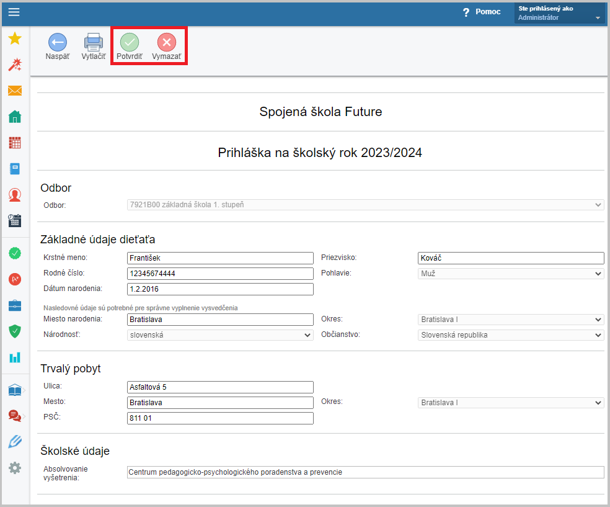Open the green house home icon
The width and height of the screenshot is (610, 507).
15,117
